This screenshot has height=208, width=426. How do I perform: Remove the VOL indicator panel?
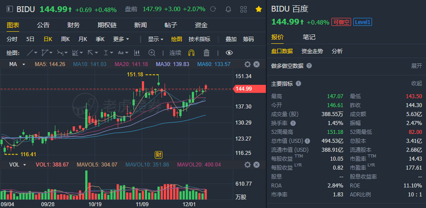[256, 165]
